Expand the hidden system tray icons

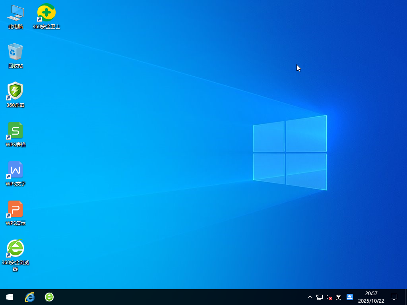[x=310, y=297]
